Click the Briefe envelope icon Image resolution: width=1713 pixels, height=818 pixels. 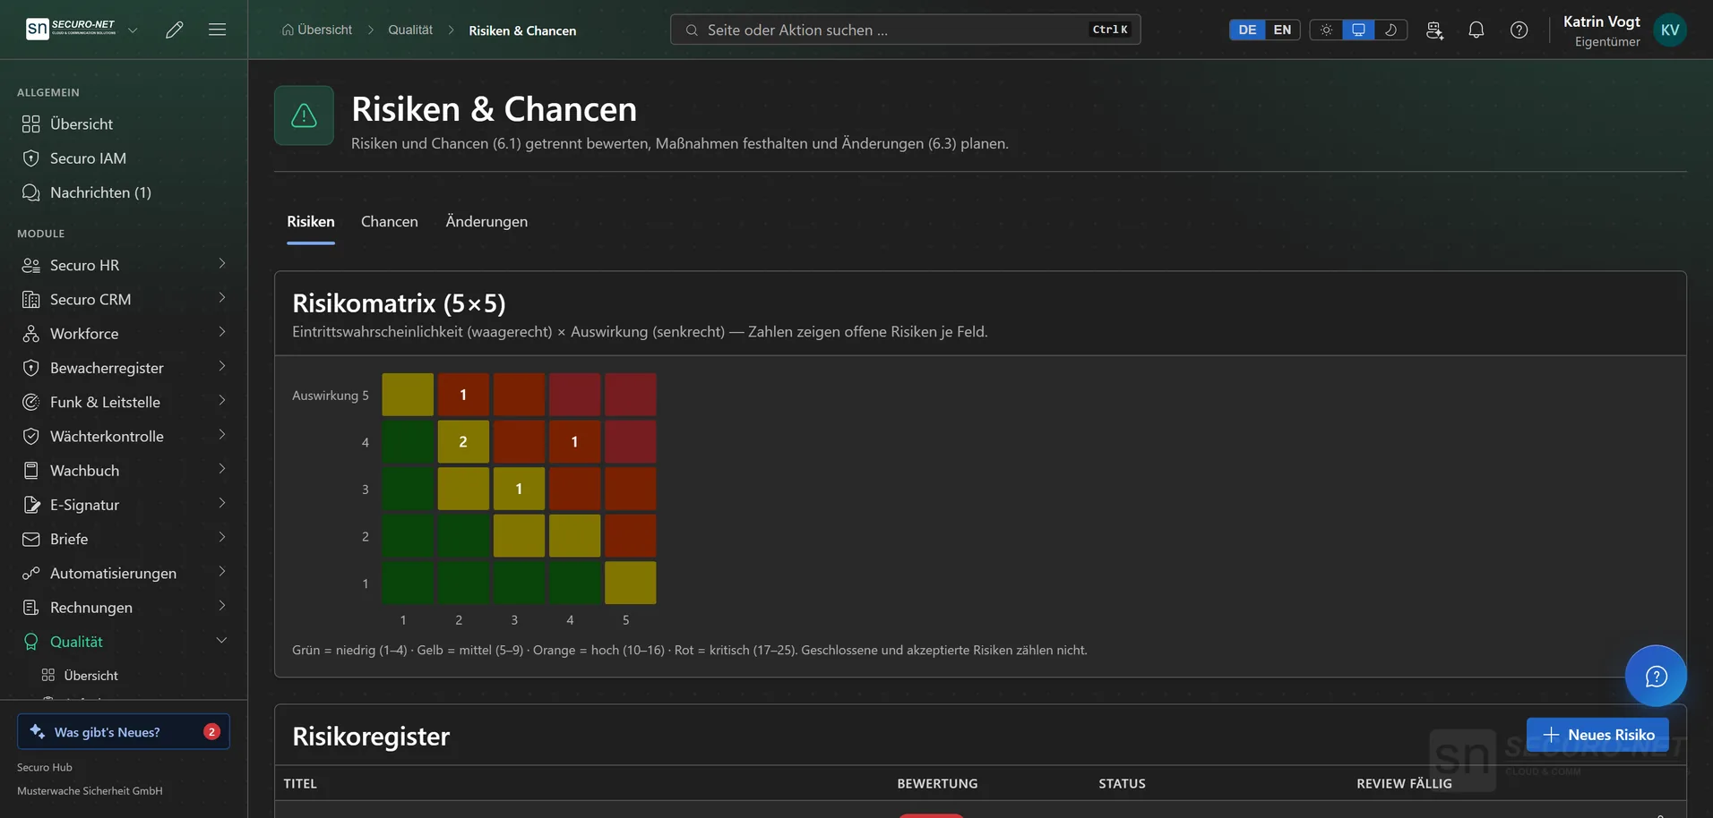click(x=31, y=539)
